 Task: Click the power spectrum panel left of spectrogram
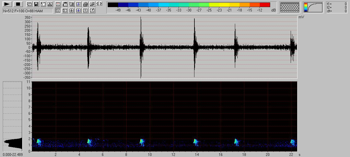(x=13, y=116)
